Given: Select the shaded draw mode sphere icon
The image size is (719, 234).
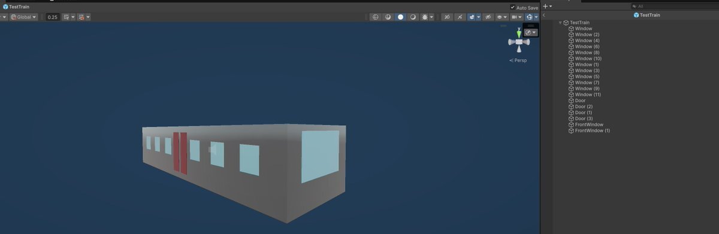Looking at the screenshot, I should coord(400,17).
